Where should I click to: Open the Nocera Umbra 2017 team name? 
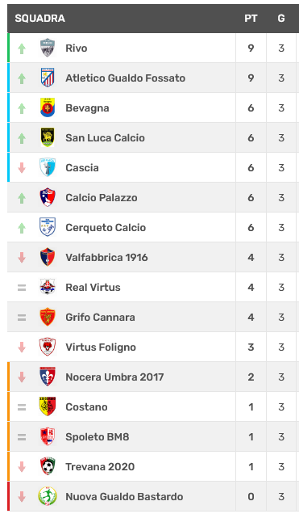coord(114,377)
